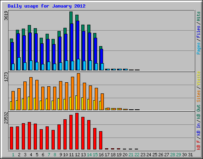Click the green 'Hits' legend label
The height and width of the screenshot is (159, 203).
point(198,16)
